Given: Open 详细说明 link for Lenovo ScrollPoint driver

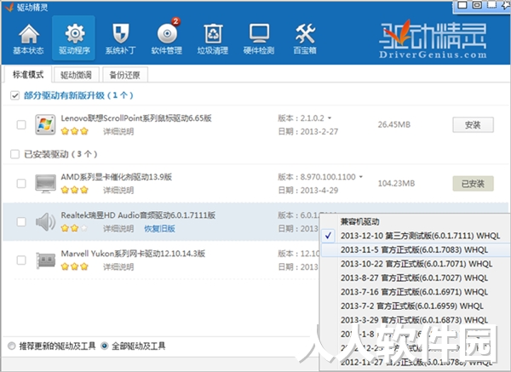Looking at the screenshot, I should 118,132.
